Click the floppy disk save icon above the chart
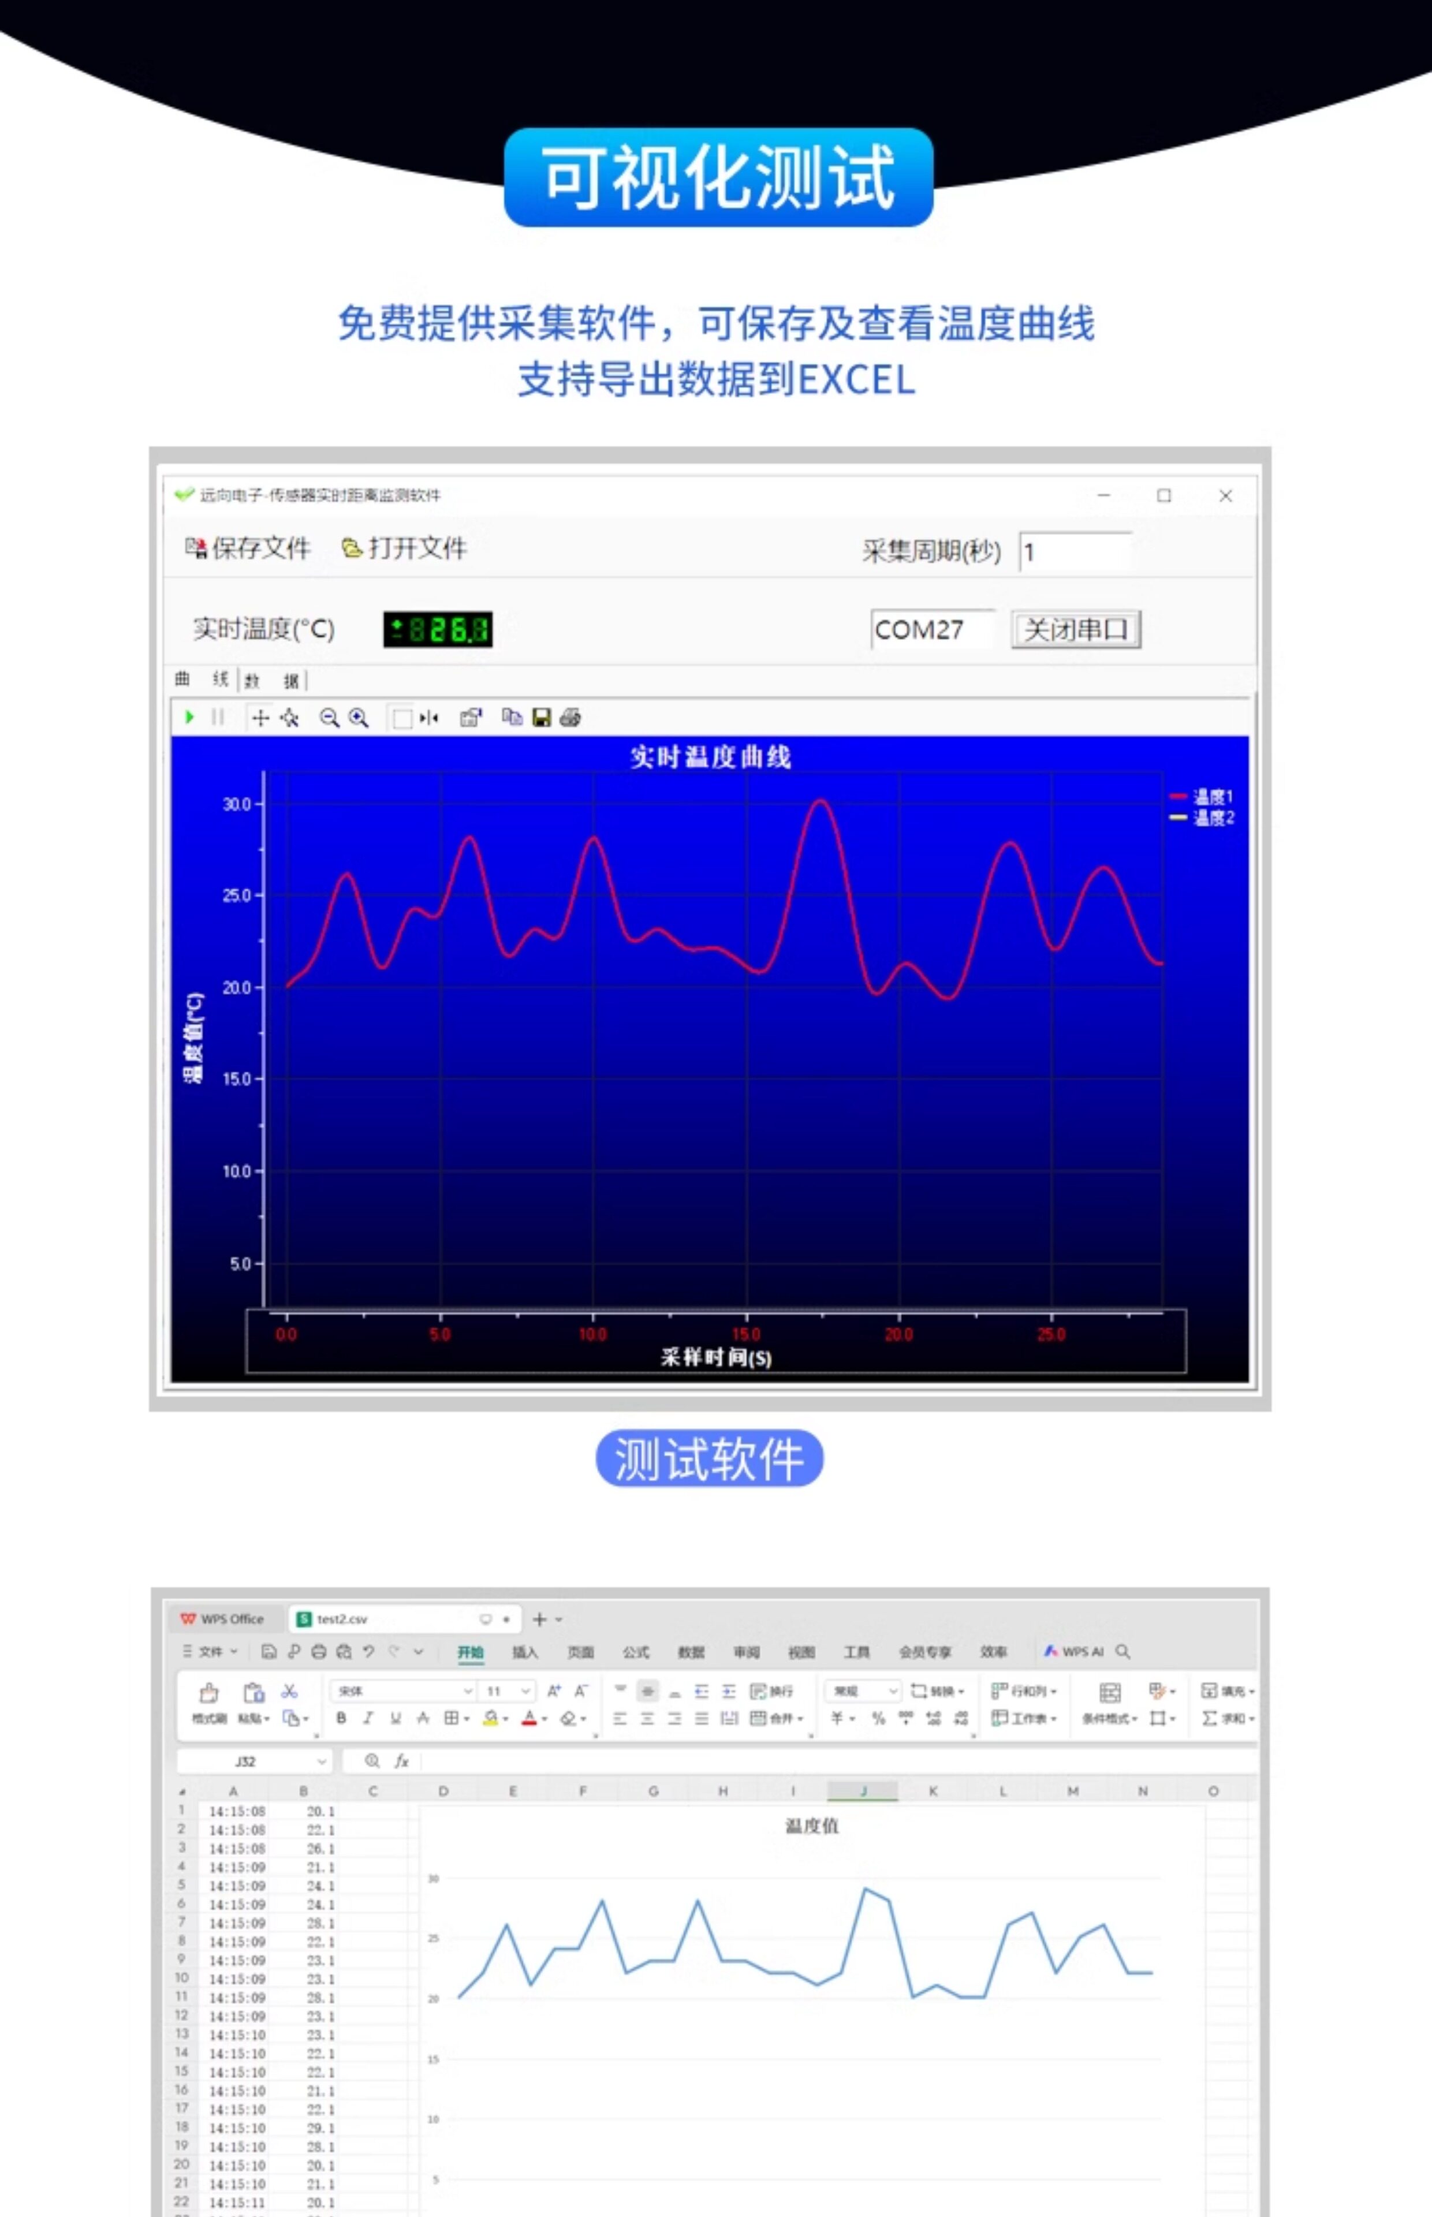Screen dimensions: 1432x2217 [541, 718]
